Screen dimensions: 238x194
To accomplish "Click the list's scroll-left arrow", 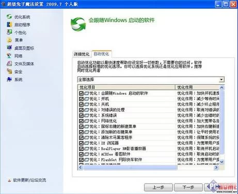I will [81, 168].
